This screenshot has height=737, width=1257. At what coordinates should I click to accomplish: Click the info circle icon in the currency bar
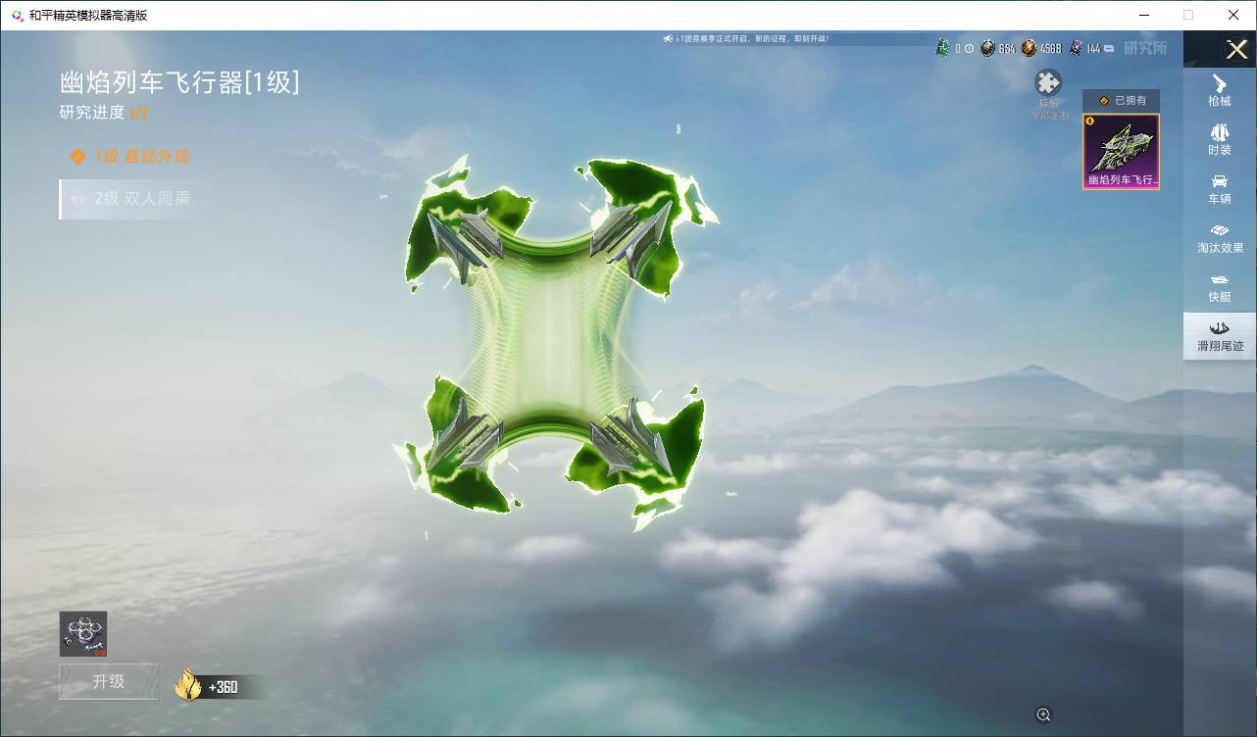(x=969, y=48)
